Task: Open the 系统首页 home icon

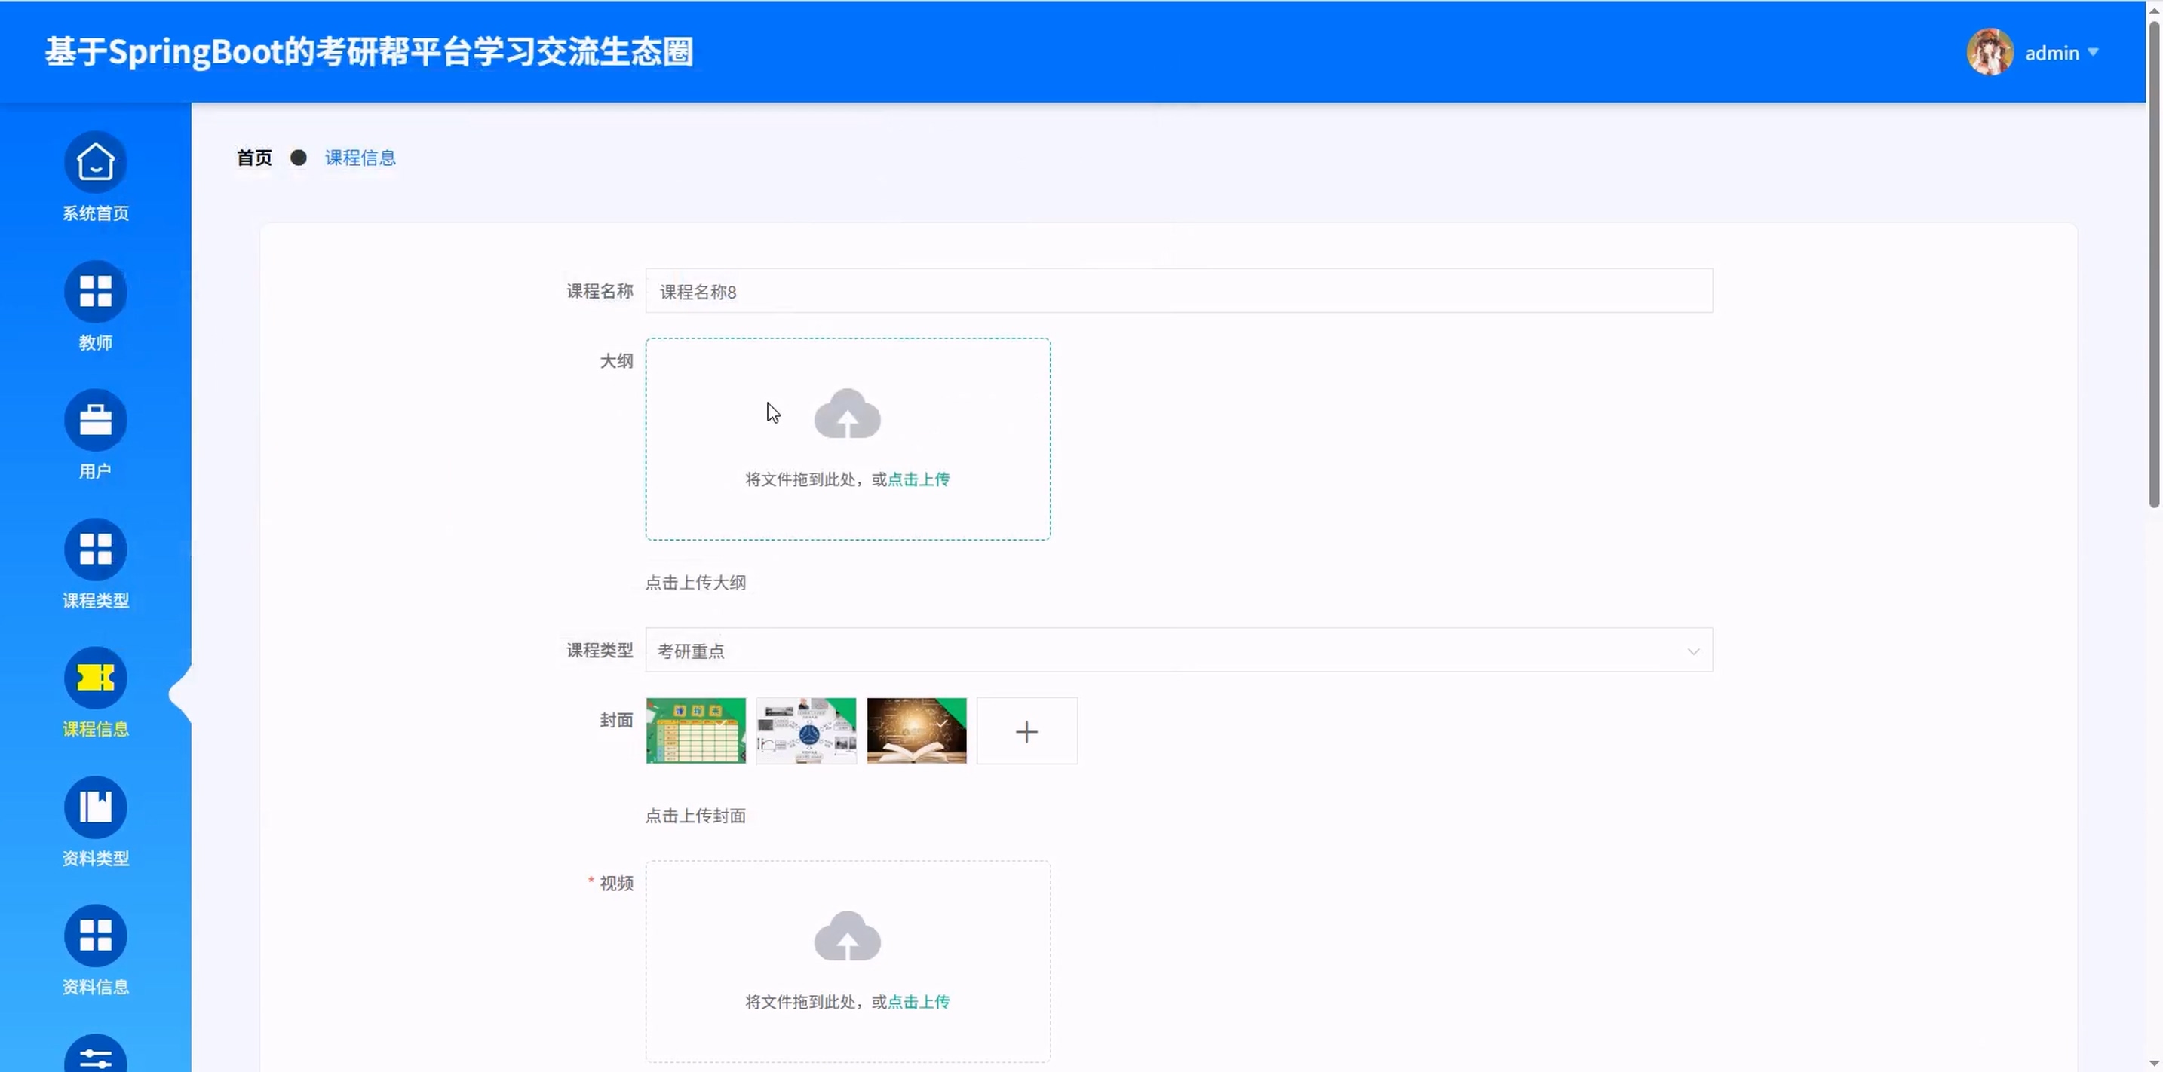Action: tap(95, 162)
